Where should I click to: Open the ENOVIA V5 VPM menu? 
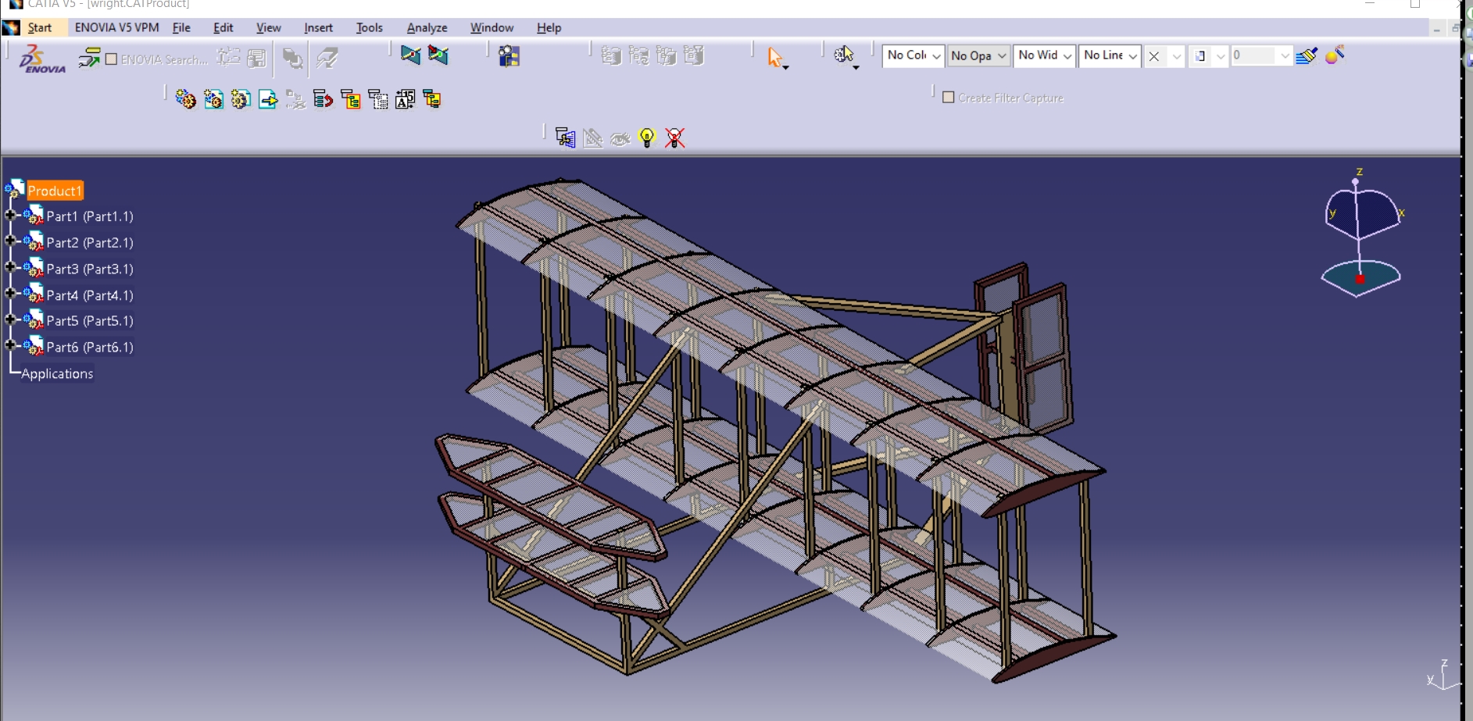pos(117,28)
